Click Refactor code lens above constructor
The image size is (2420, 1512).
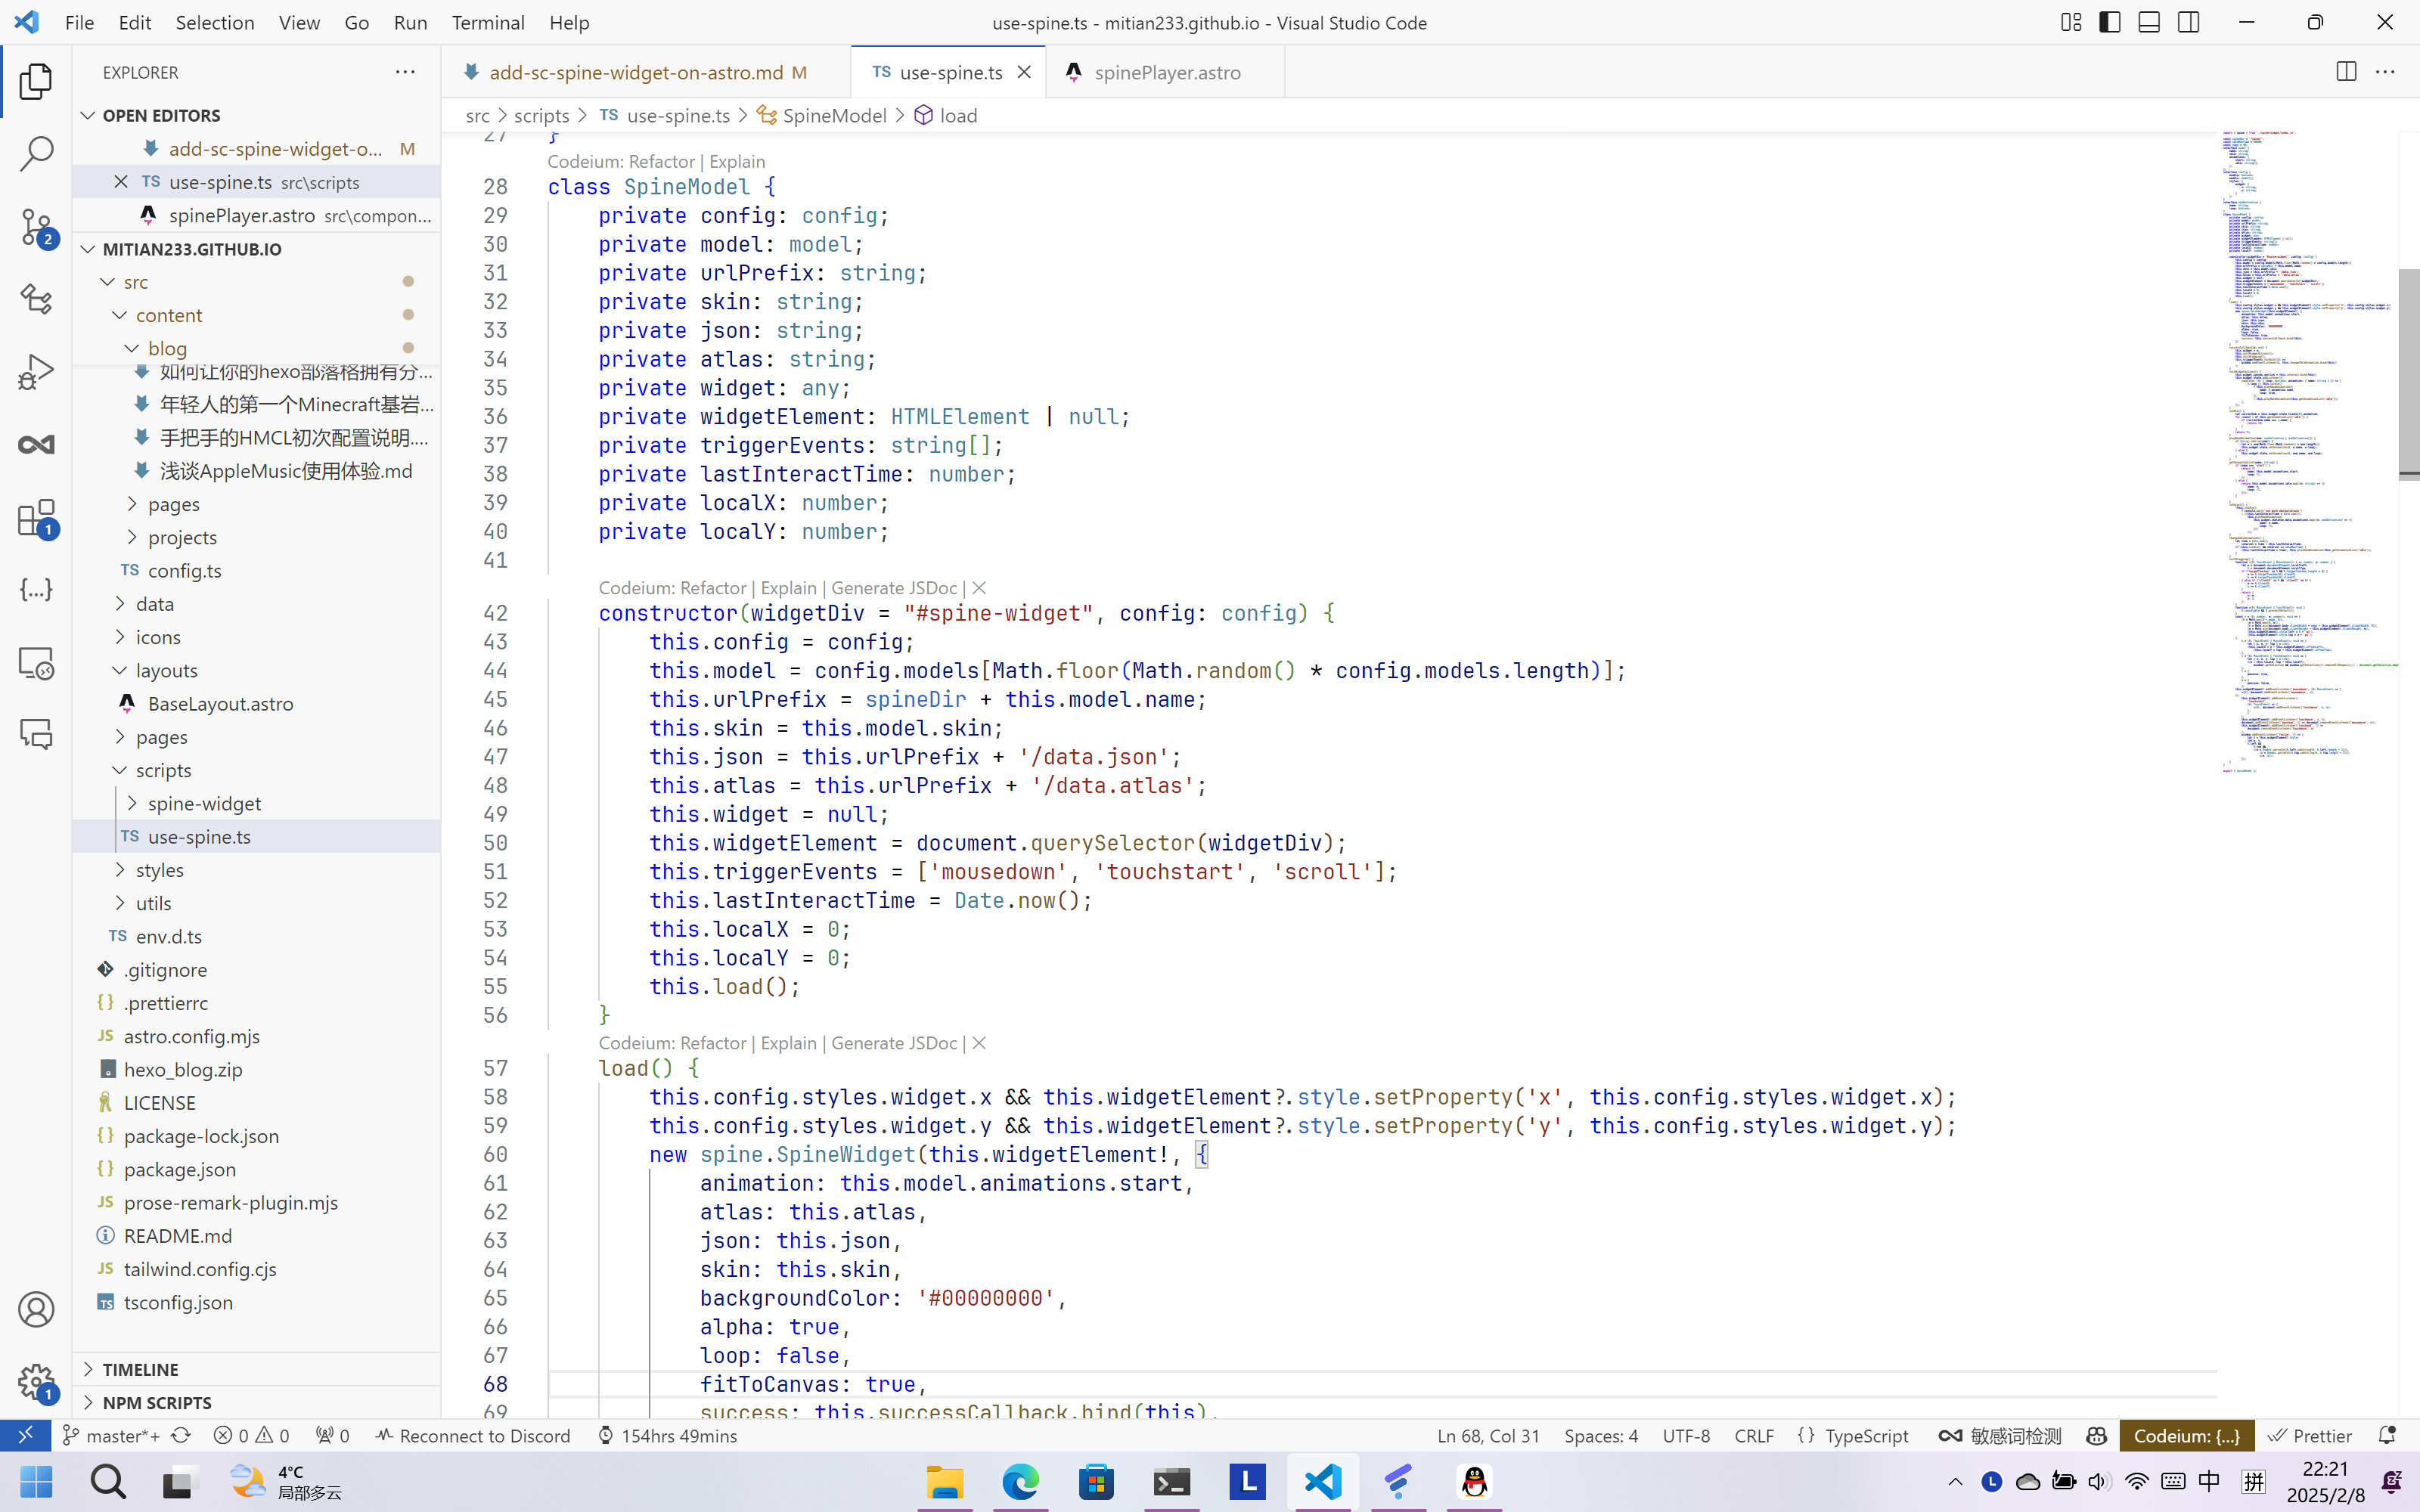click(x=713, y=587)
